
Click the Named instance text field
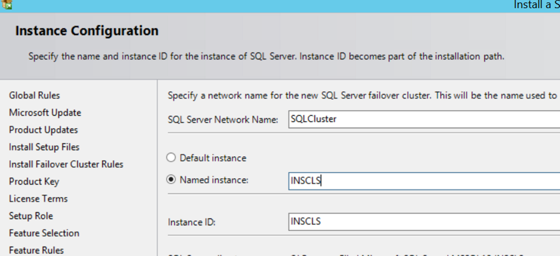click(424, 181)
